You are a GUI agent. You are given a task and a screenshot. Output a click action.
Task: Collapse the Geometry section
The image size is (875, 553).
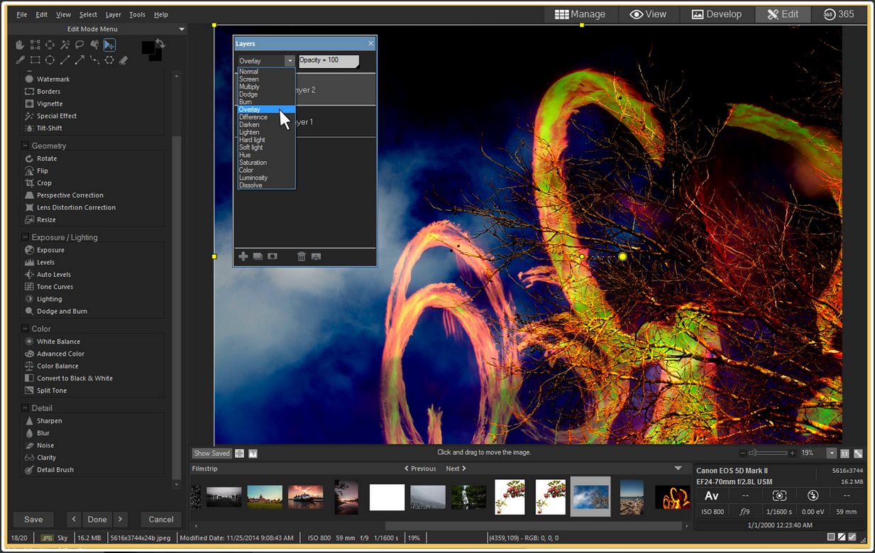[x=26, y=146]
